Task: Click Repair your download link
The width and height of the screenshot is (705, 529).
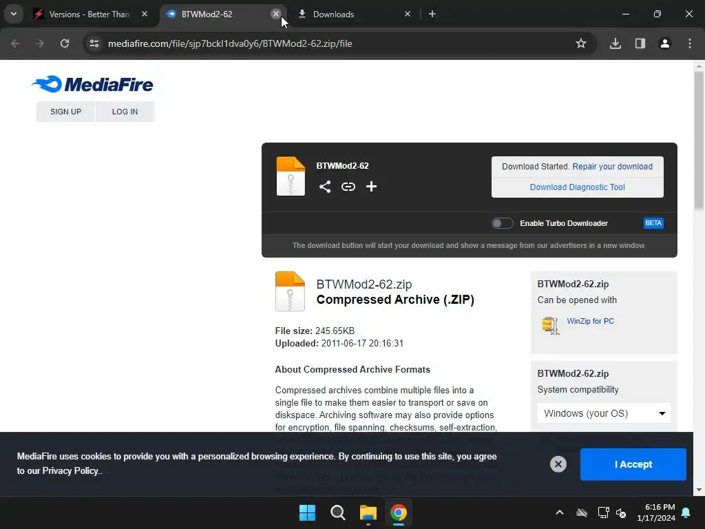Action: [612, 167]
